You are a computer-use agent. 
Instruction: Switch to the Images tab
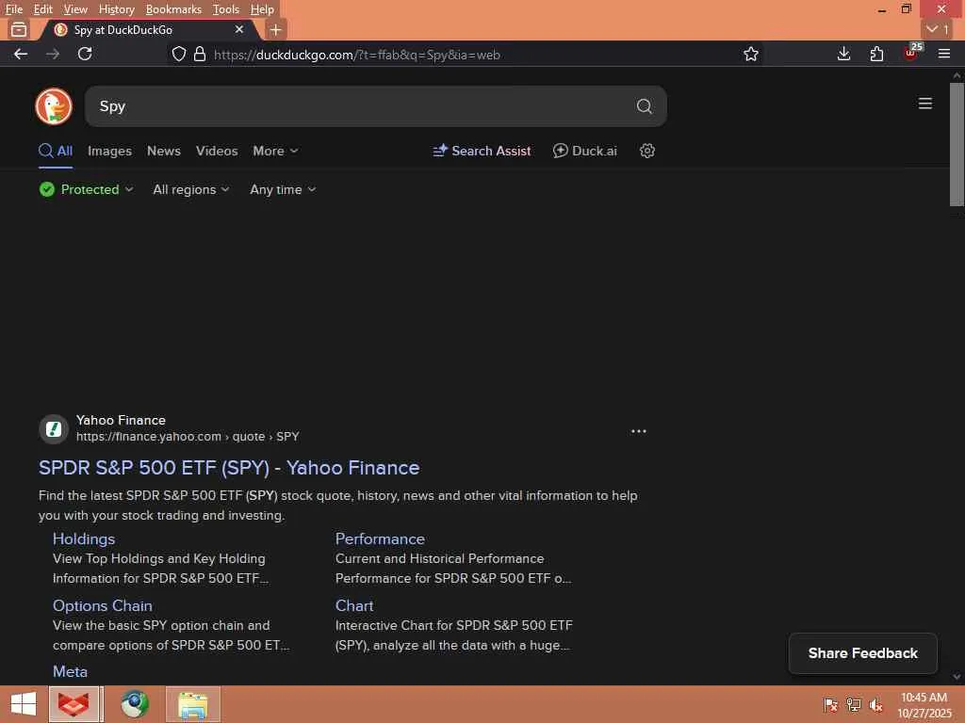(109, 151)
